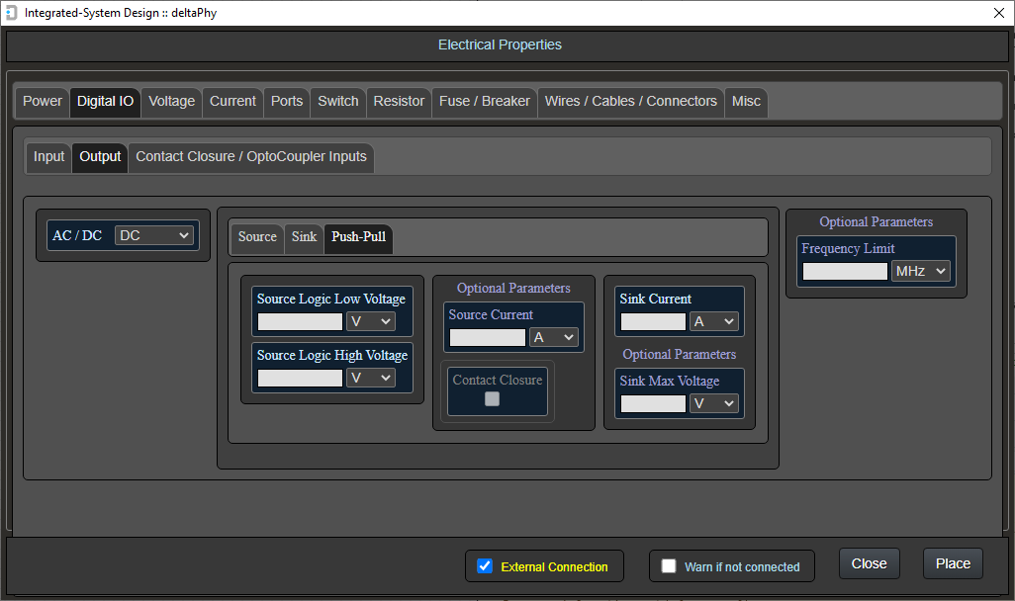1015x601 pixels.
Task: Select the Sink output mode tab
Action: pos(304,236)
